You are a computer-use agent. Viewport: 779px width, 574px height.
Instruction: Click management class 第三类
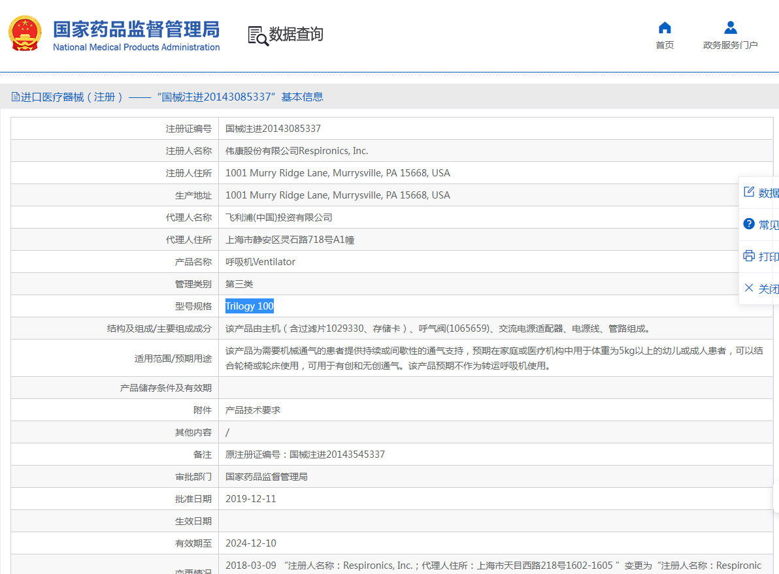click(239, 284)
